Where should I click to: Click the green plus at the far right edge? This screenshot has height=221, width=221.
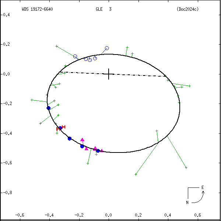tap(190, 86)
